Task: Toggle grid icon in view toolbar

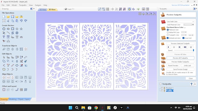Action: 107,9
